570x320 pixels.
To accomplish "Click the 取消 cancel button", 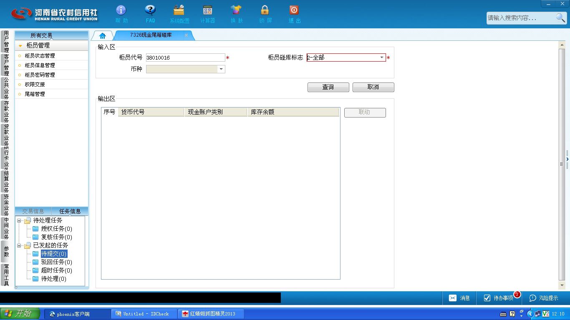I will [373, 87].
